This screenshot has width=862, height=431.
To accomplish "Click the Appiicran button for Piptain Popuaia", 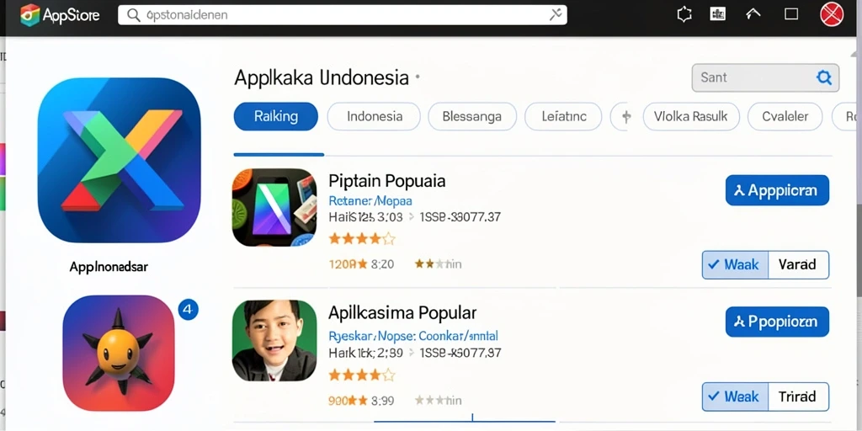I will pos(777,190).
